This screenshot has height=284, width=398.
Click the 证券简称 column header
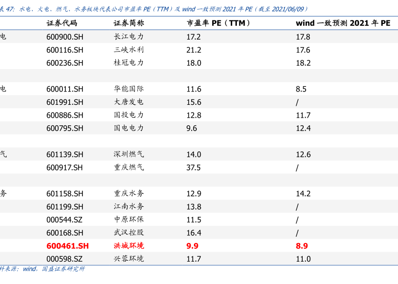(129, 23)
